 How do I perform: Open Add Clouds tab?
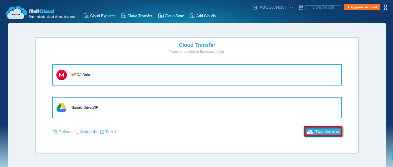(x=203, y=16)
